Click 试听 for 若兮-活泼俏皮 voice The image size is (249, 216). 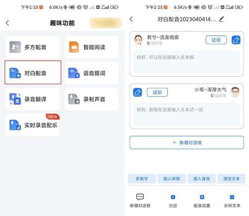[x=216, y=40]
